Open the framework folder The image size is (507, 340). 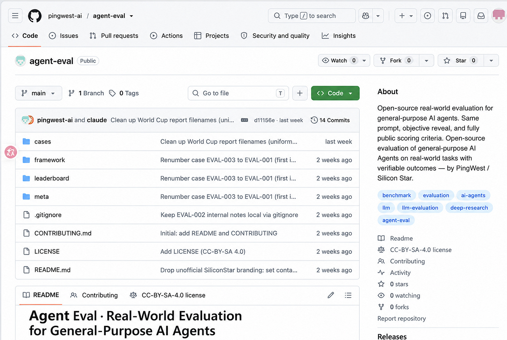tap(49, 160)
